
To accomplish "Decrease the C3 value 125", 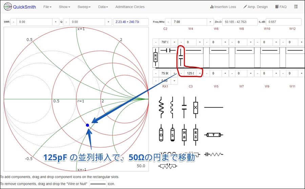I will 181,73.
